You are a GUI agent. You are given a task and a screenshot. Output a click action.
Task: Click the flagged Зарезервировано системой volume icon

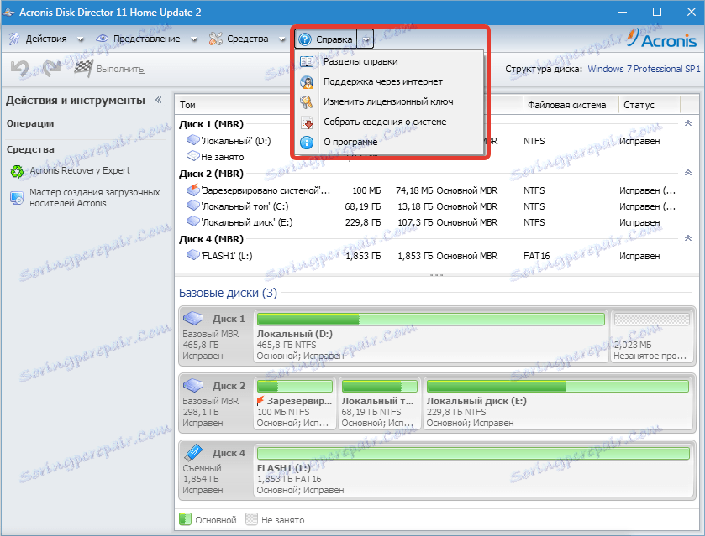pyautogui.click(x=193, y=190)
